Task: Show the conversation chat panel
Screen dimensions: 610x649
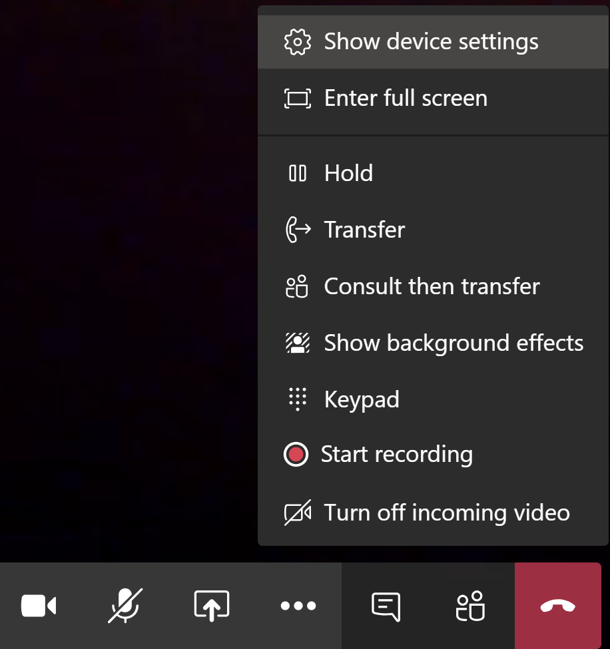Action: [386, 606]
